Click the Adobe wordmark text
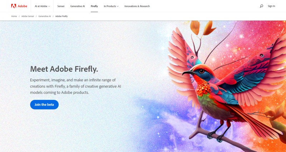Image resolution: width=286 pixels, height=152 pixels. pos(23,6)
